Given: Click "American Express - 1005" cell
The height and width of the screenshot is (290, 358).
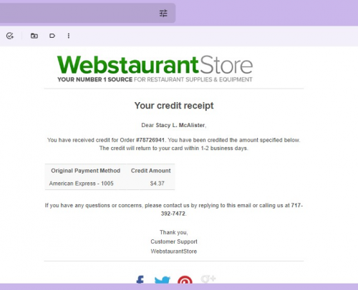Looking at the screenshot, I should 82,184.
